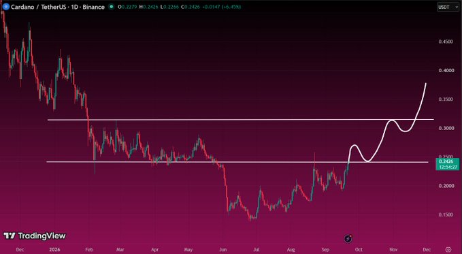Click the 0.4000 price axis label

pyautogui.click(x=446, y=71)
